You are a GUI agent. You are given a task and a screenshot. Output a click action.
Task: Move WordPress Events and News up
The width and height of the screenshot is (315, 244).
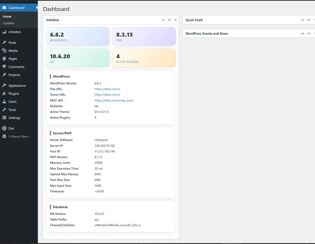pyautogui.click(x=302, y=33)
